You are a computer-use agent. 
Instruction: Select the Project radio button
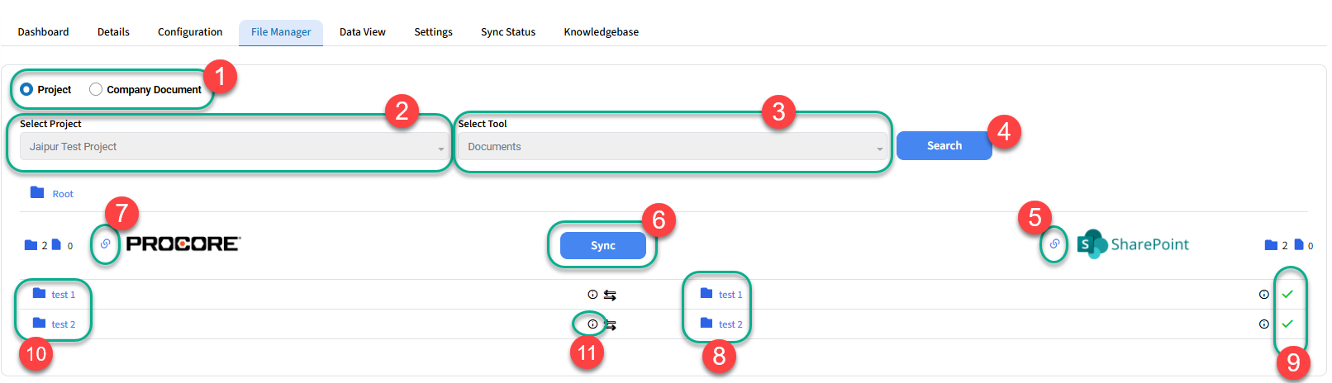click(x=26, y=89)
